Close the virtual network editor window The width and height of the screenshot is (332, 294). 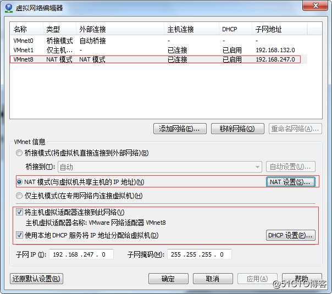coord(316,5)
